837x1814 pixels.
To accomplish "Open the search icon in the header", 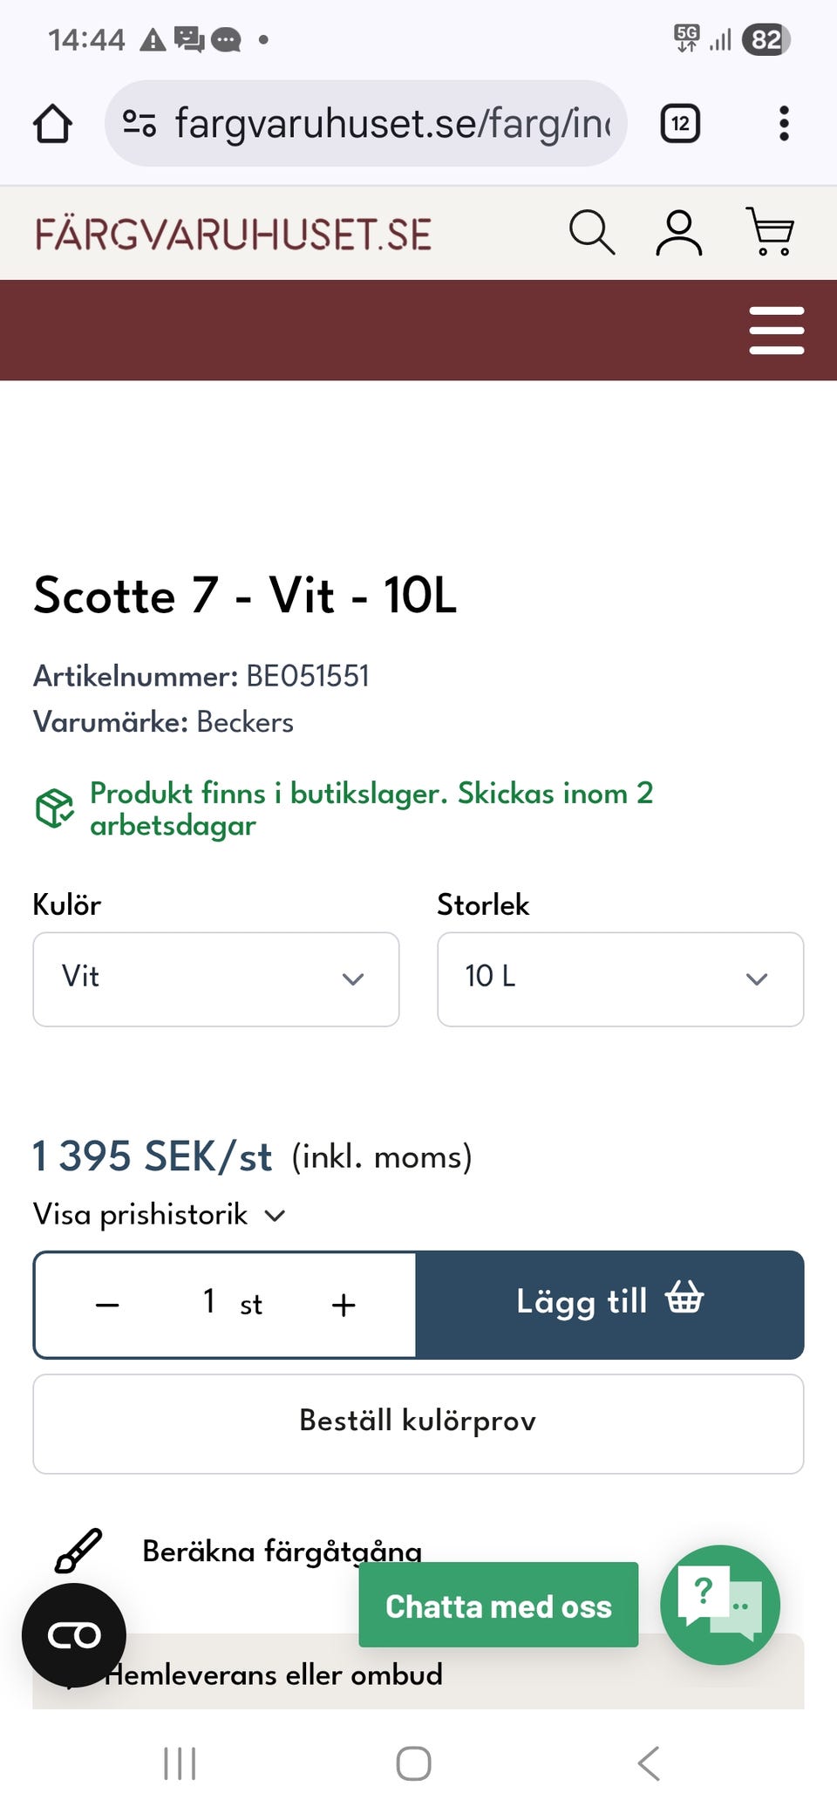I will click(x=593, y=231).
